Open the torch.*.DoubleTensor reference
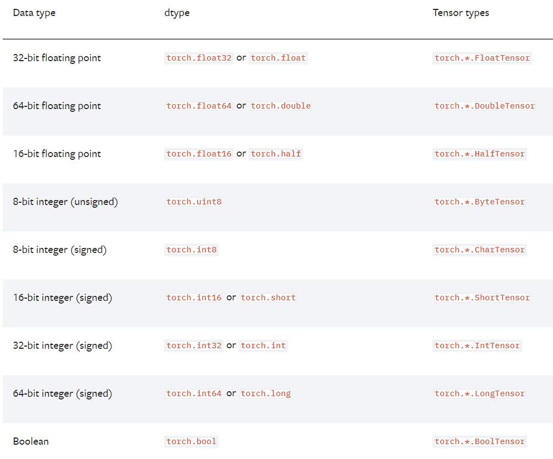The image size is (553, 459). coord(484,106)
